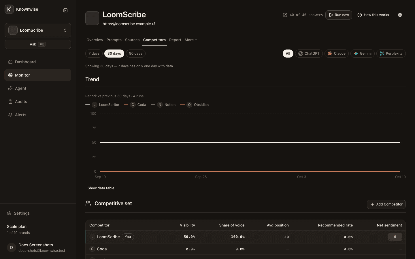Open the gear settings icon at top right
Screen dimensions: 415x259
tap(400, 15)
